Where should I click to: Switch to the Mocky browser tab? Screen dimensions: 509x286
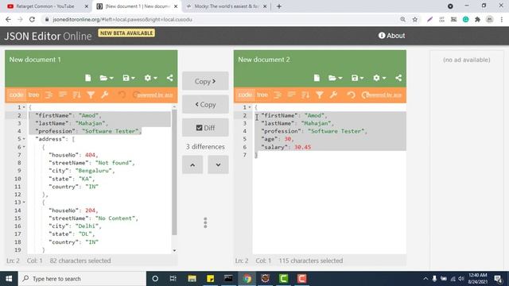[x=226, y=6]
